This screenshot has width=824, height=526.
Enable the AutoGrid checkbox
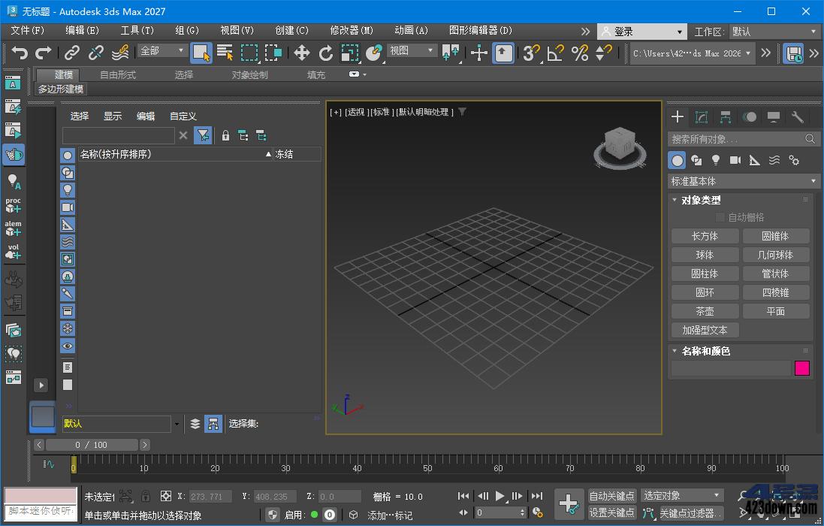click(720, 217)
